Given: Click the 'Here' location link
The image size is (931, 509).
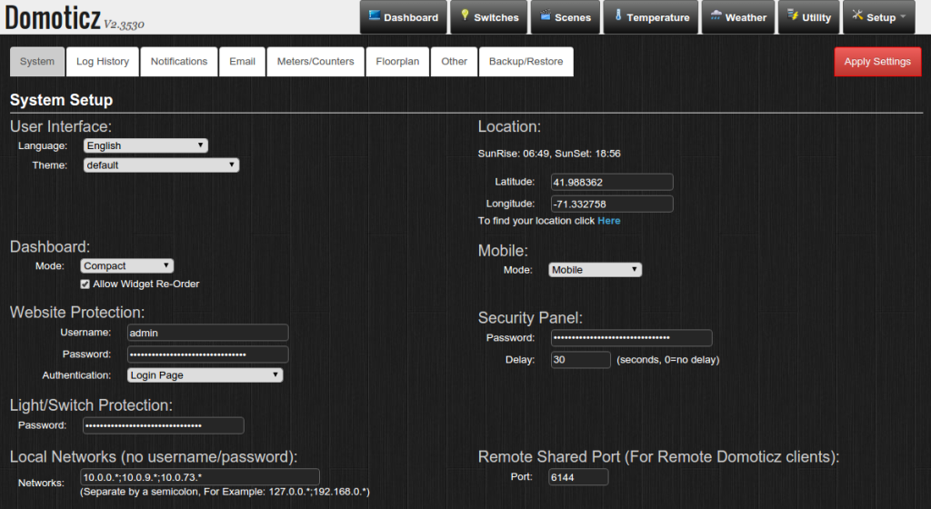Looking at the screenshot, I should tap(608, 221).
